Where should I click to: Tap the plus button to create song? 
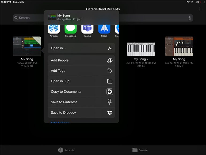click(200, 9)
